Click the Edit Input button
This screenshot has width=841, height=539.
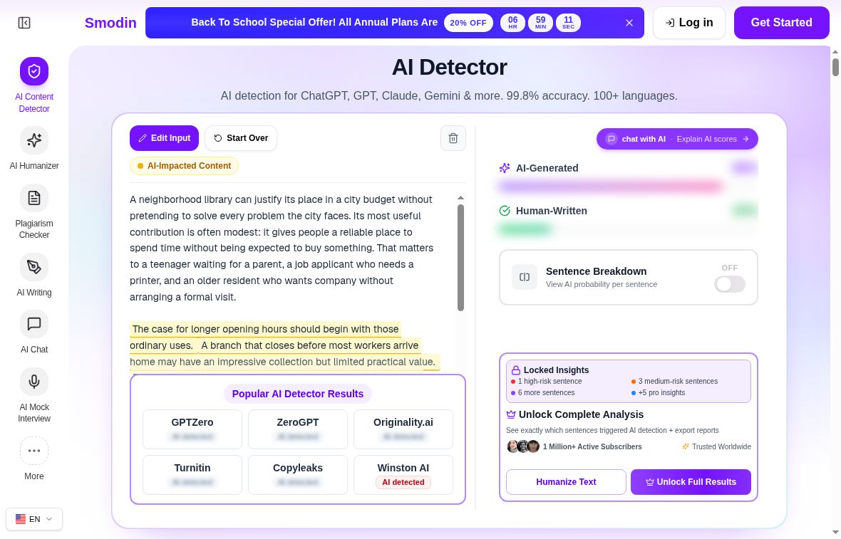pos(164,138)
